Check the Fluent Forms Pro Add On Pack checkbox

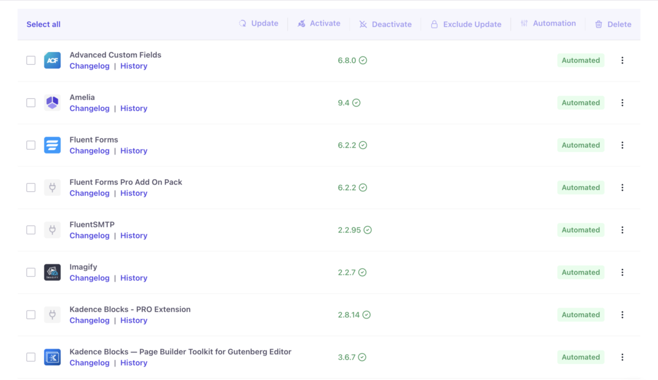pos(31,187)
